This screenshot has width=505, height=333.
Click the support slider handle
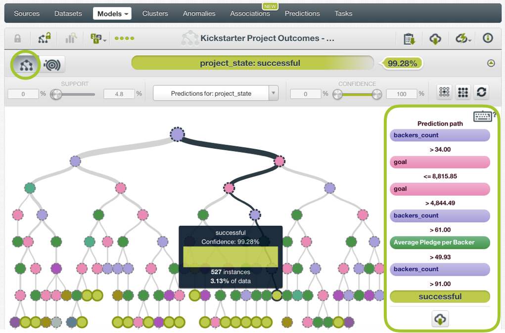click(56, 94)
